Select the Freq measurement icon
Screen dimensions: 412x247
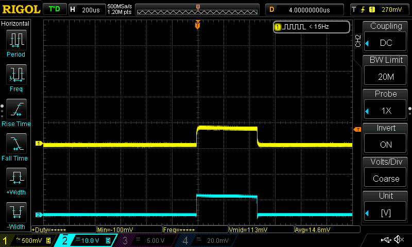pyautogui.click(x=16, y=75)
